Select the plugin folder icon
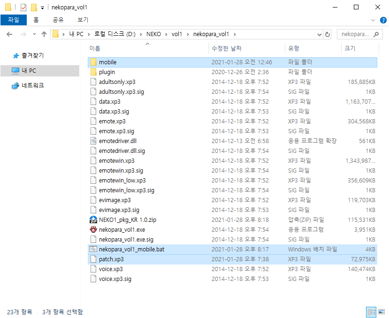Image resolution: width=389 pixels, height=318 pixels. (x=93, y=72)
